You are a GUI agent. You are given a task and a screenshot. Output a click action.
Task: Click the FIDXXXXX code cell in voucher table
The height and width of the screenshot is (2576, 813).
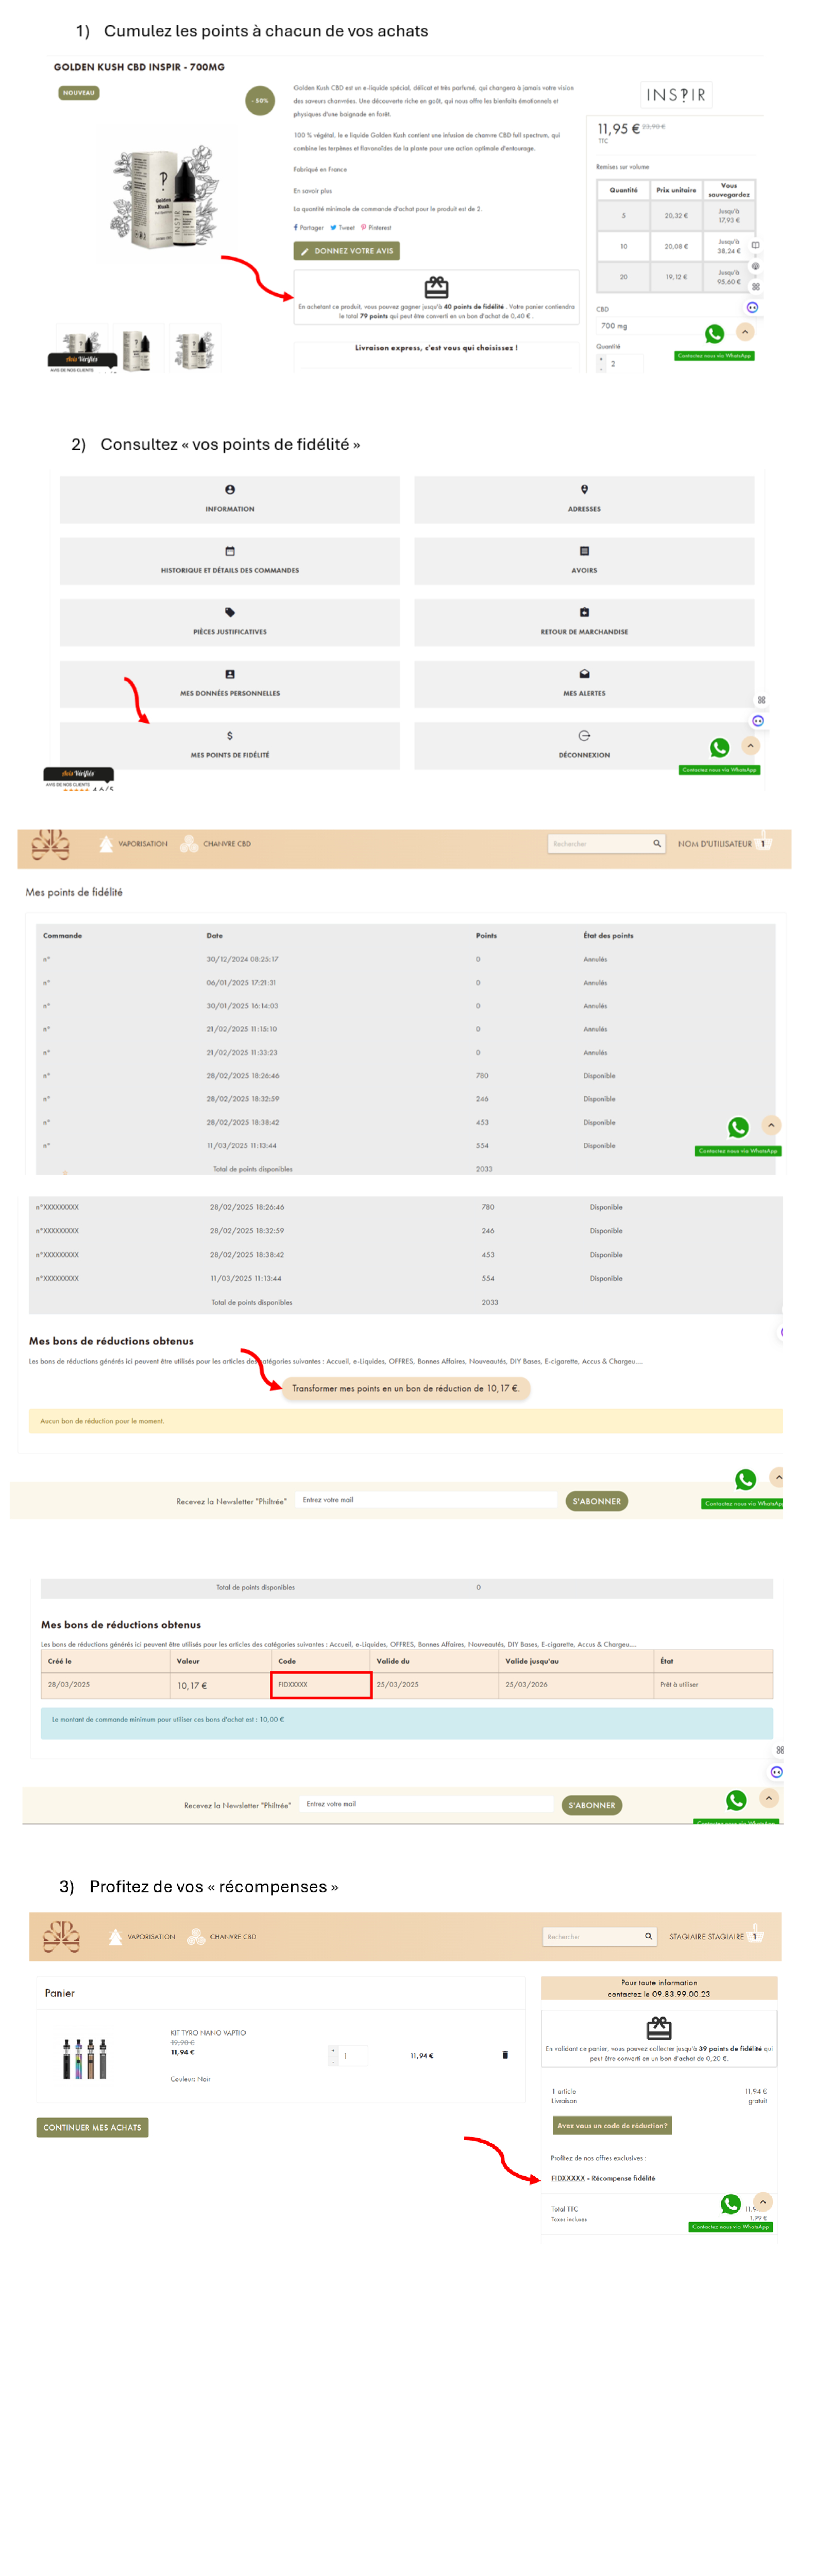tap(321, 1685)
